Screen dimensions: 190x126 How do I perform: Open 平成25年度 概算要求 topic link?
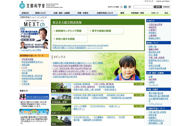click(x=72, y=66)
